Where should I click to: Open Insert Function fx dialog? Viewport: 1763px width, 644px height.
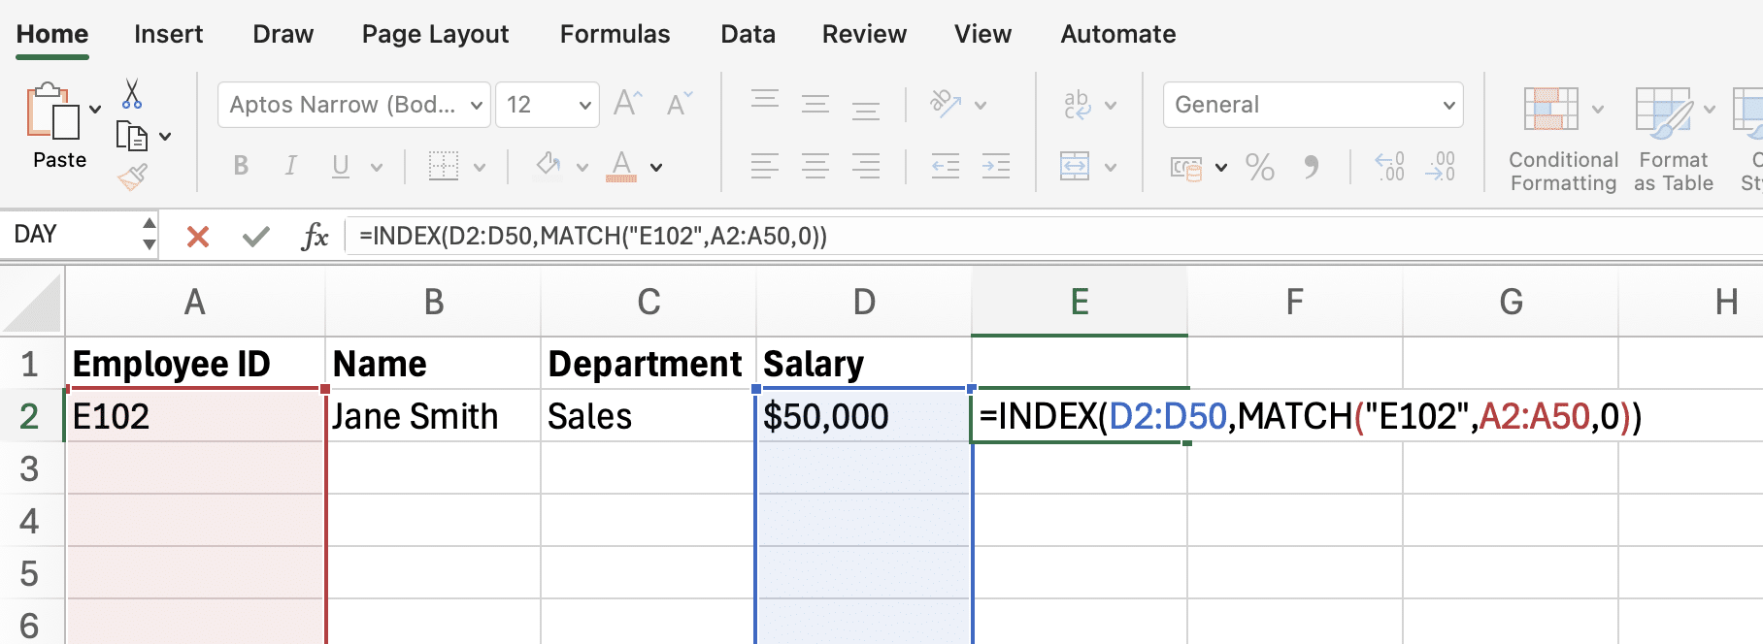click(315, 236)
